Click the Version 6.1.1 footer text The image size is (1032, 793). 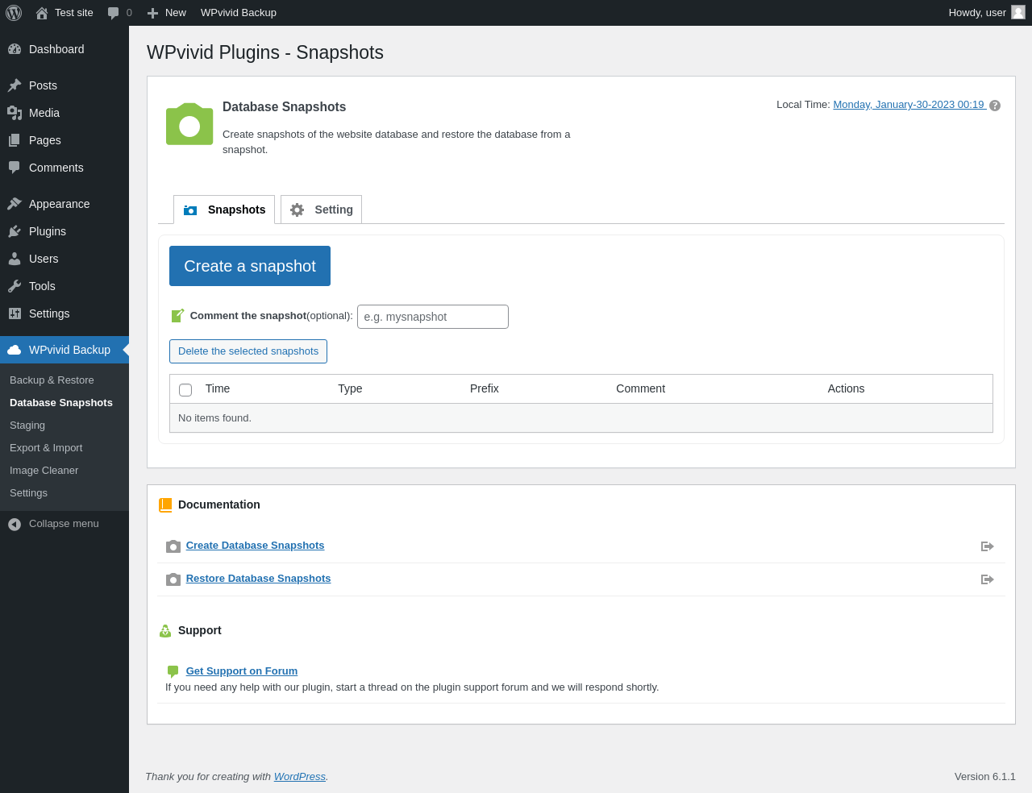tap(985, 777)
